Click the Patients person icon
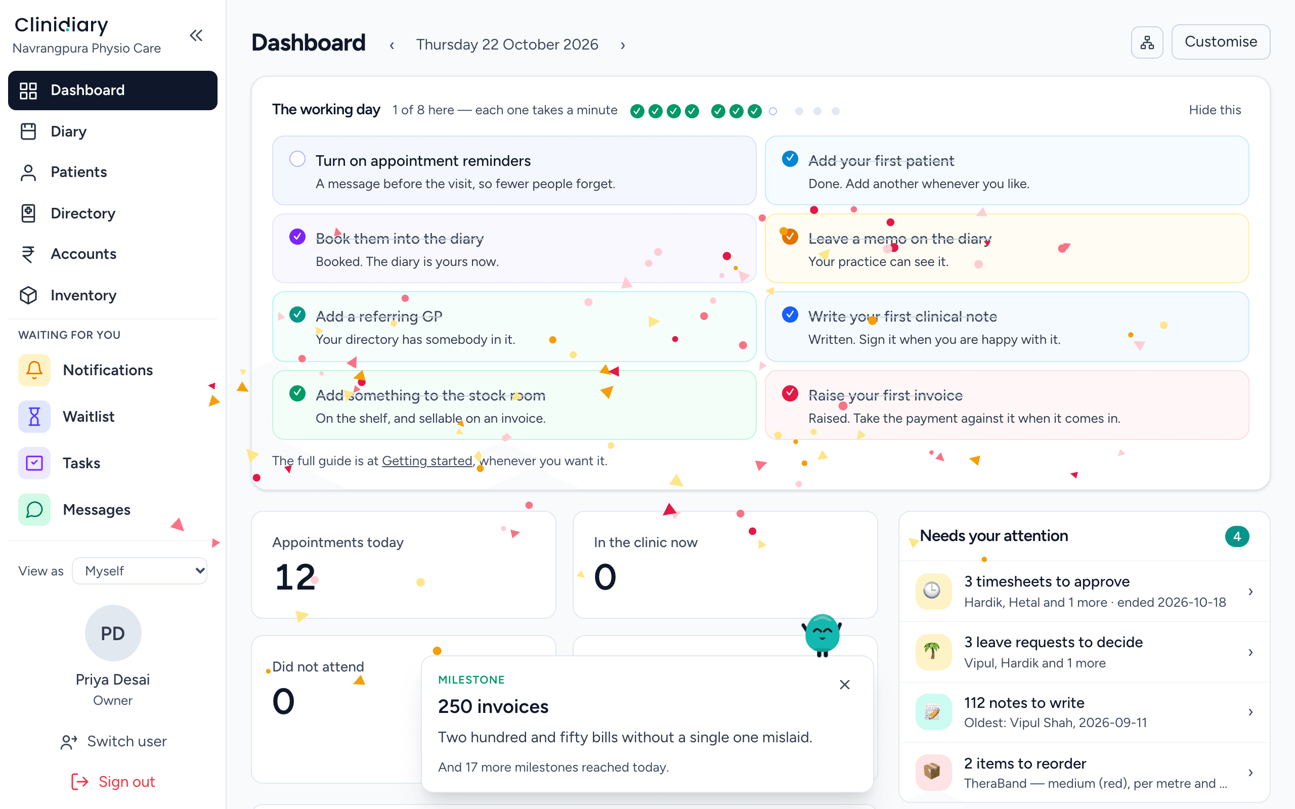1295x809 pixels. pyautogui.click(x=28, y=172)
